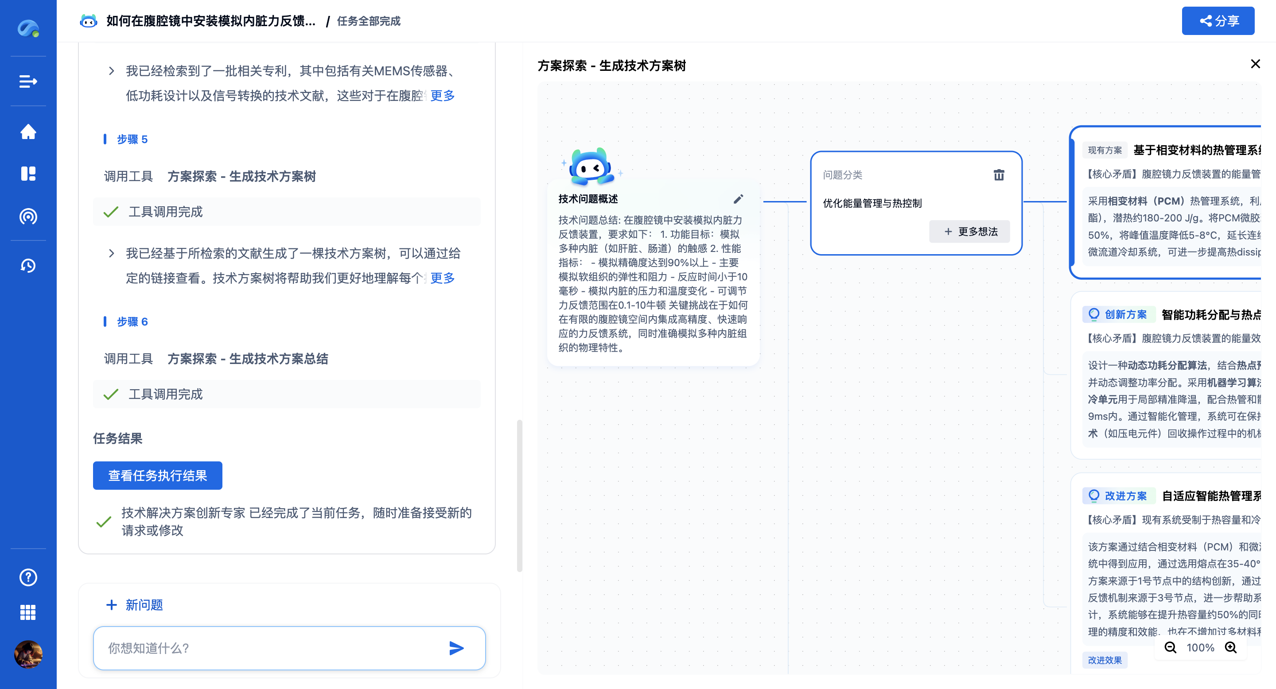The width and height of the screenshot is (1276, 689).
Task: Edit 技术问题概述 with the pencil icon
Action: pyautogui.click(x=738, y=199)
